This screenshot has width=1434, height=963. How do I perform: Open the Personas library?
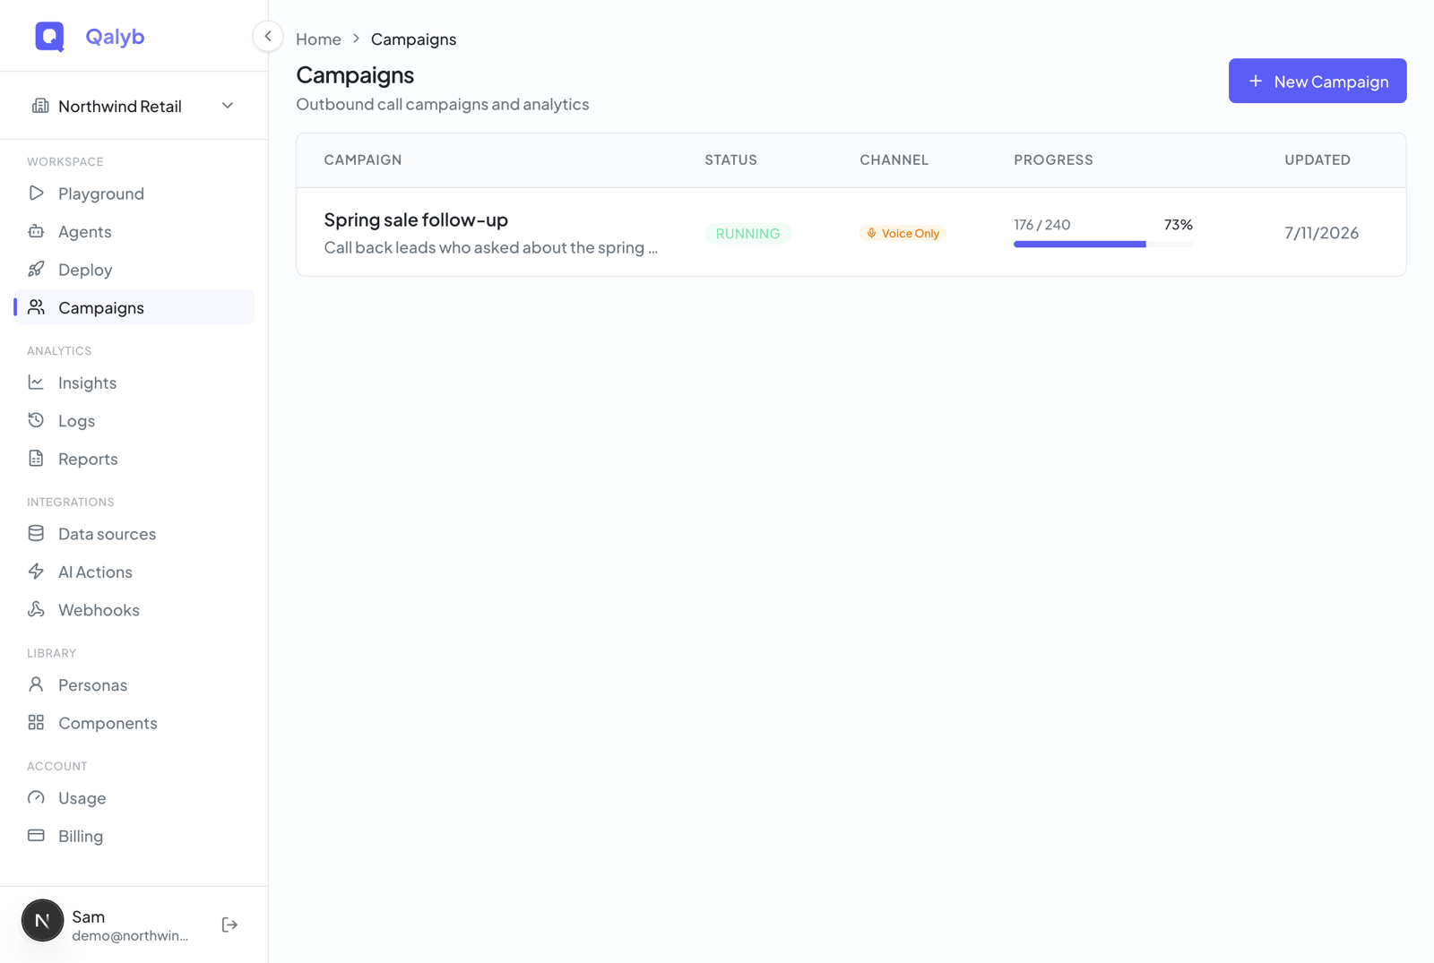134,684
